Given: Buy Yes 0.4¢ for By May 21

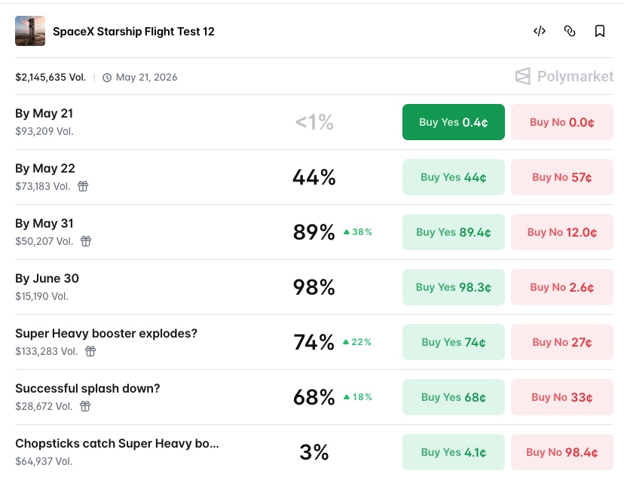Looking at the screenshot, I should (453, 122).
